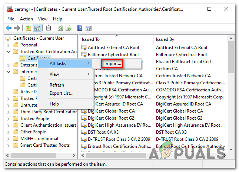Screen dimensions: 239x172
Task: Expand the Personal tree node
Action: [9, 45]
